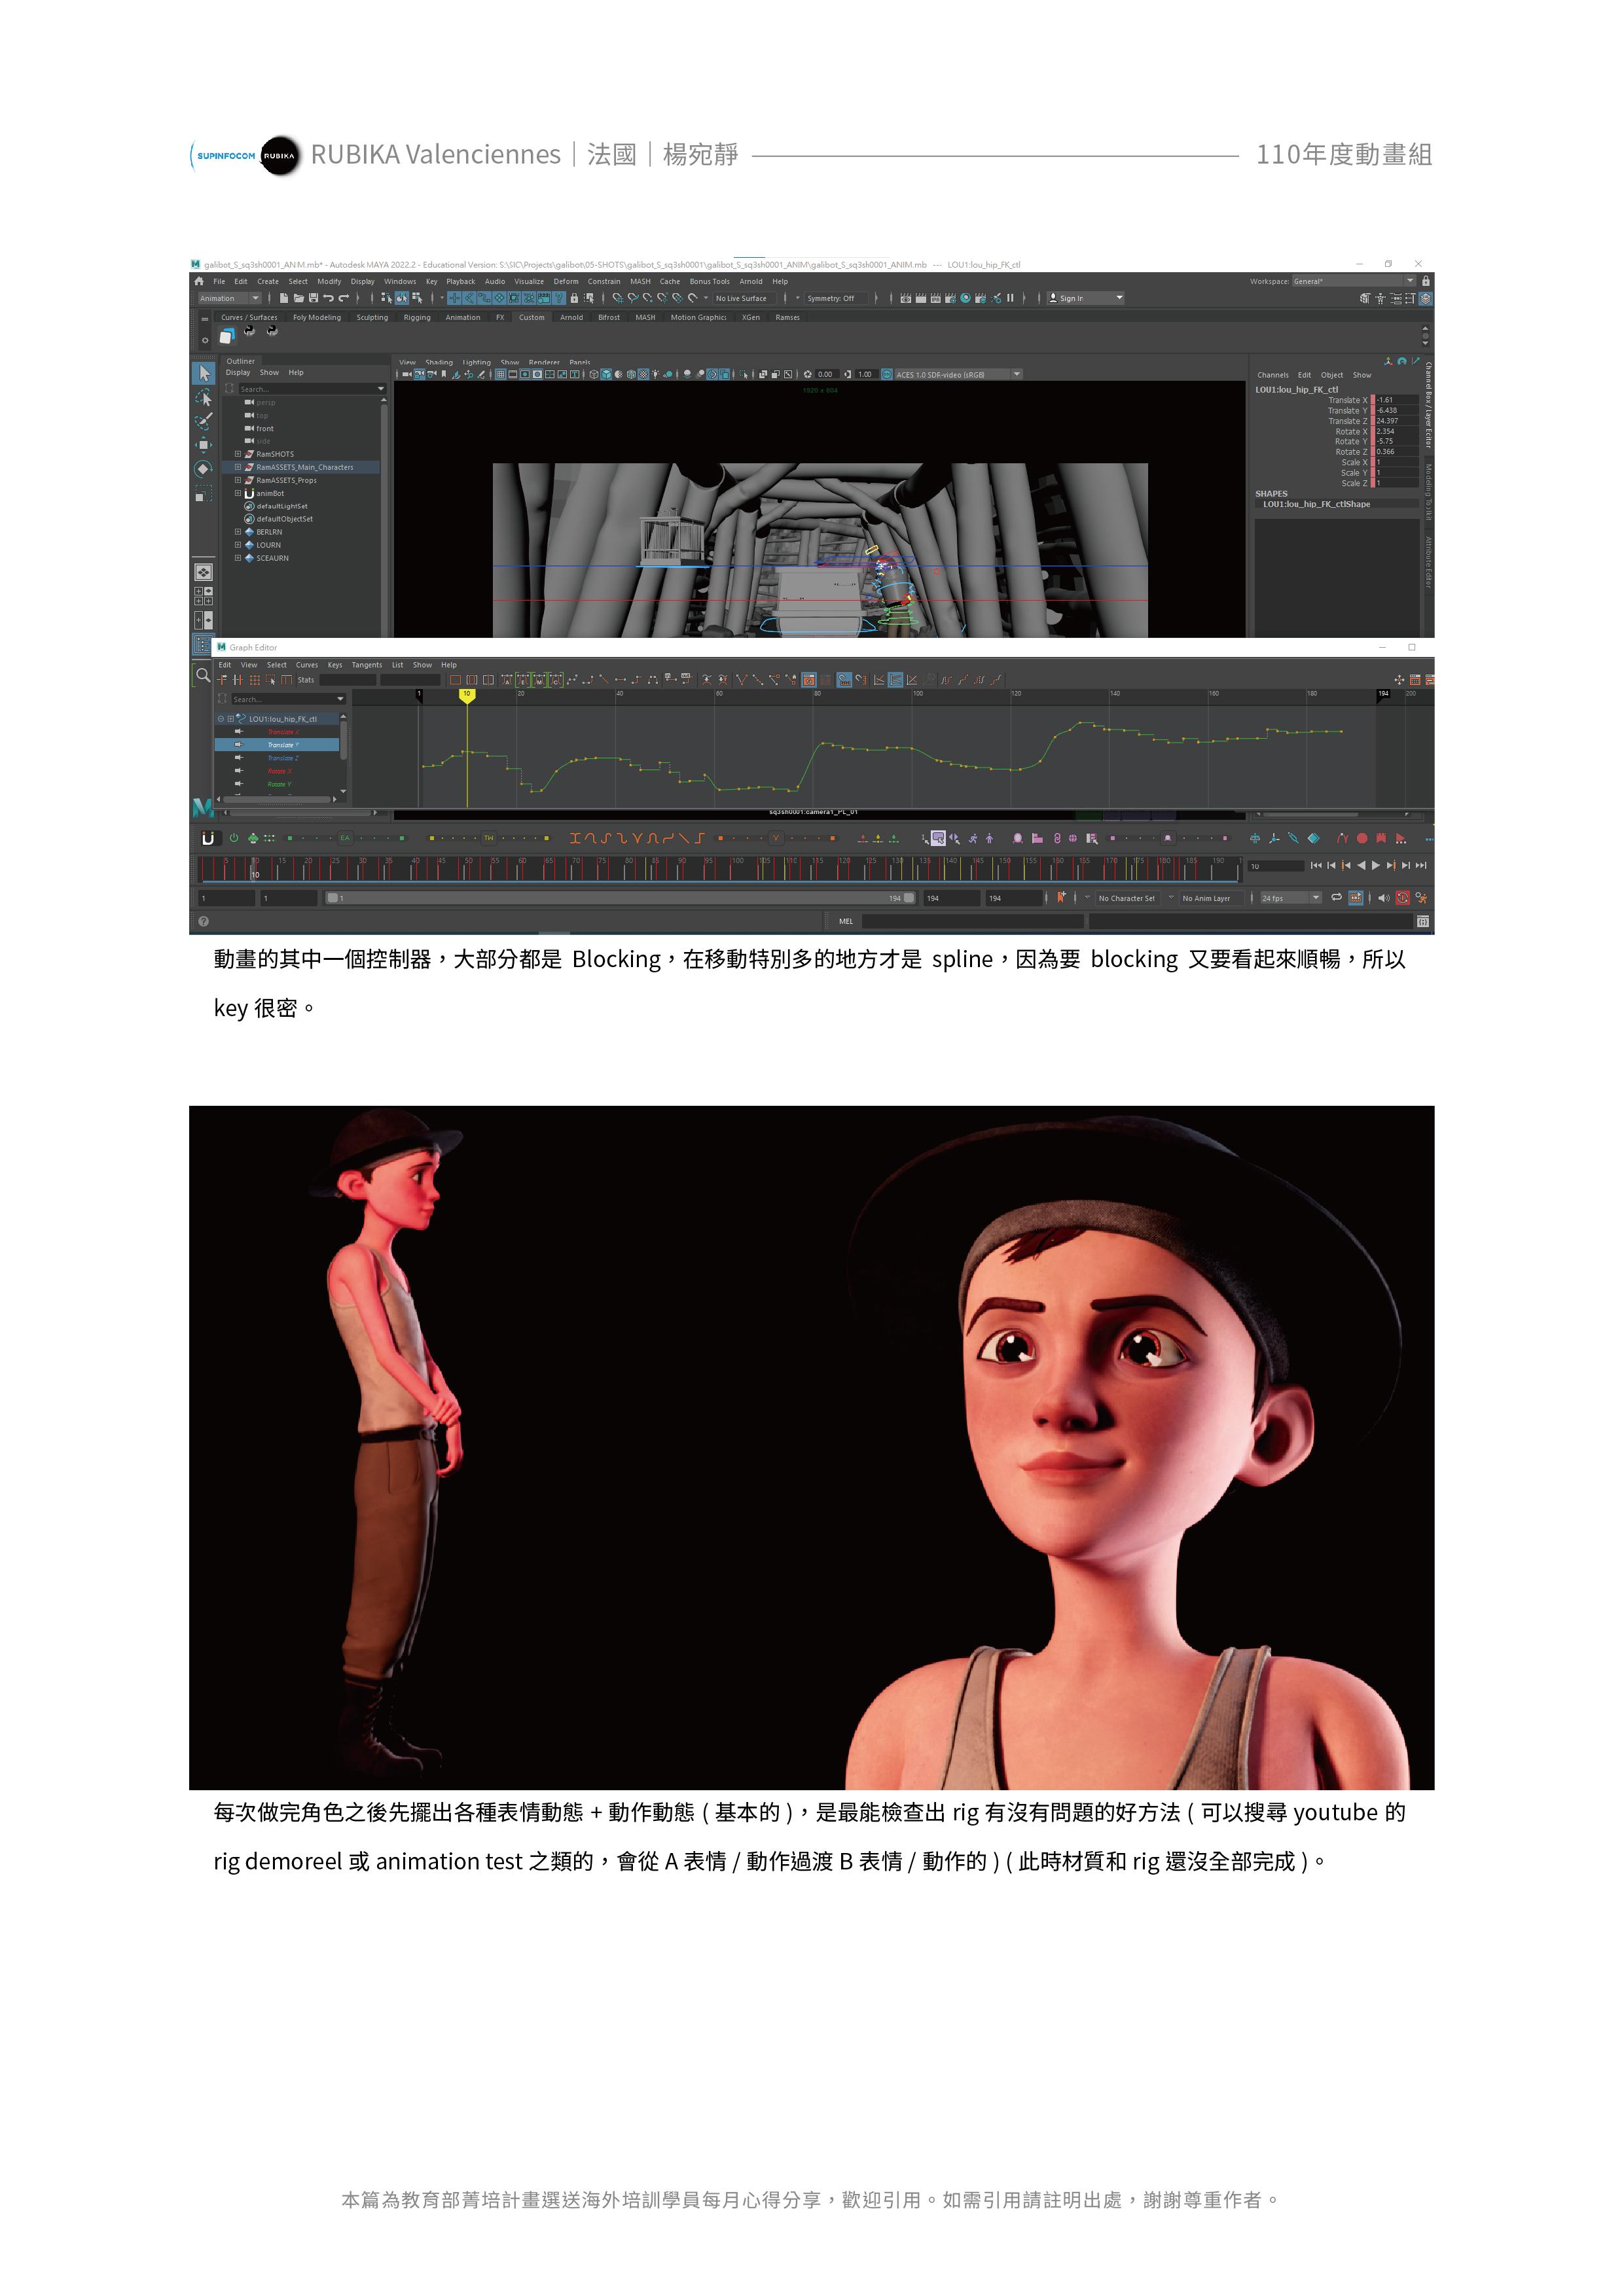Click the save scene icon

pyautogui.click(x=313, y=298)
